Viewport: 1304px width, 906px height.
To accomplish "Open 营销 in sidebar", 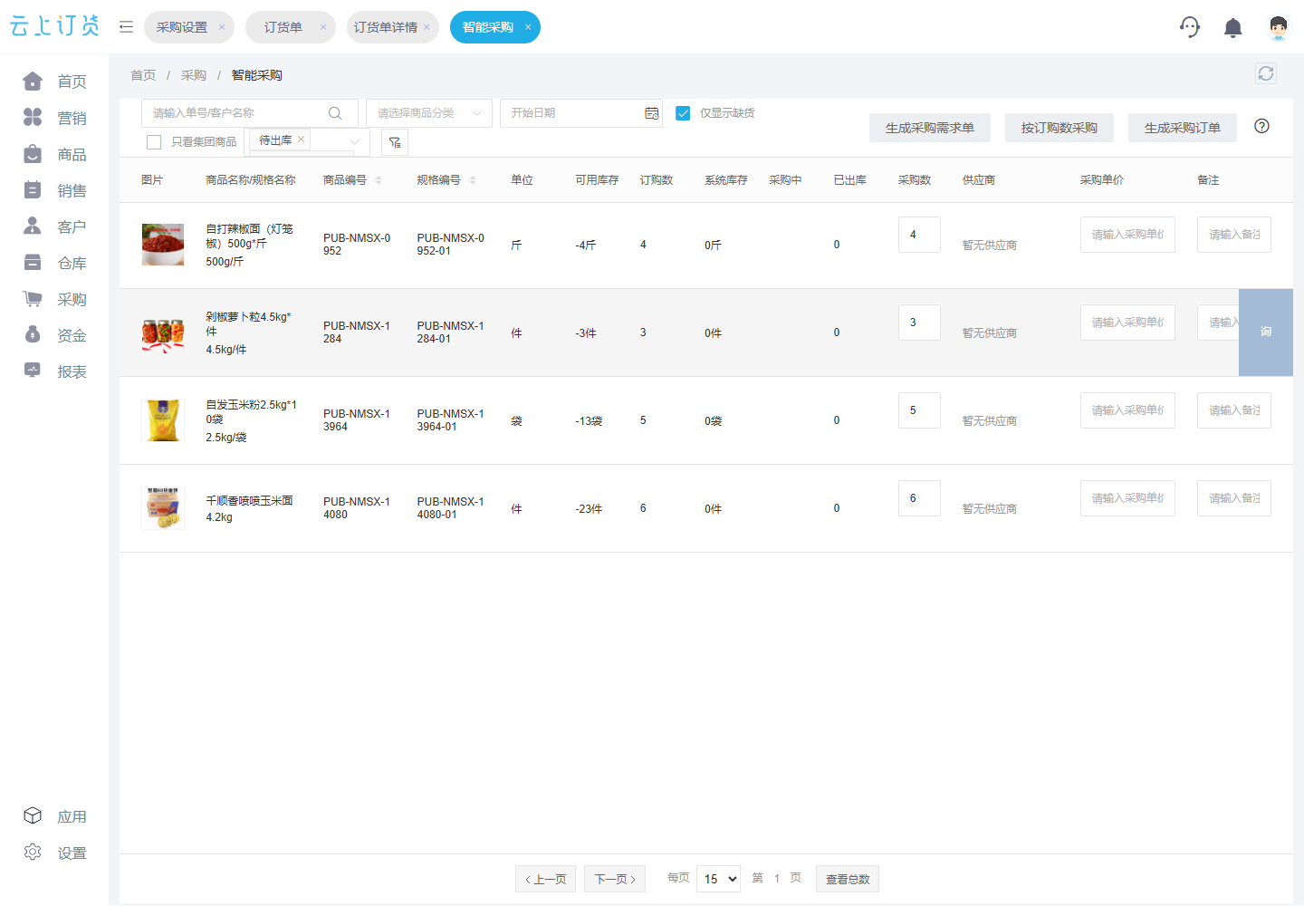I will (54, 118).
